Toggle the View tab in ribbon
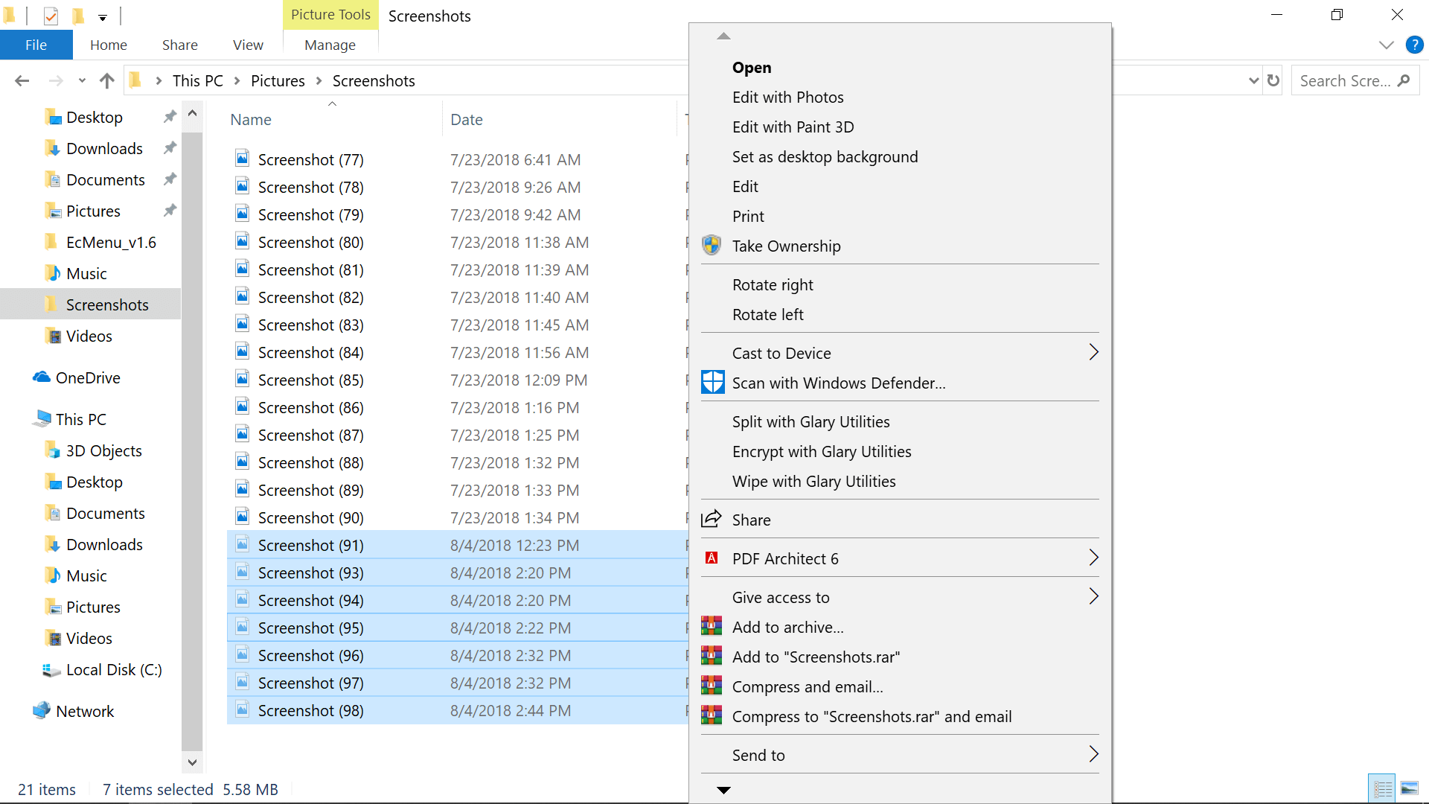This screenshot has height=804, width=1429. pos(249,45)
